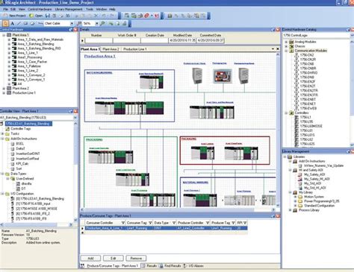Click the Find Results tab icon
Image resolution: width=354 pixels, height=272 pixels.
pyautogui.click(x=161, y=266)
